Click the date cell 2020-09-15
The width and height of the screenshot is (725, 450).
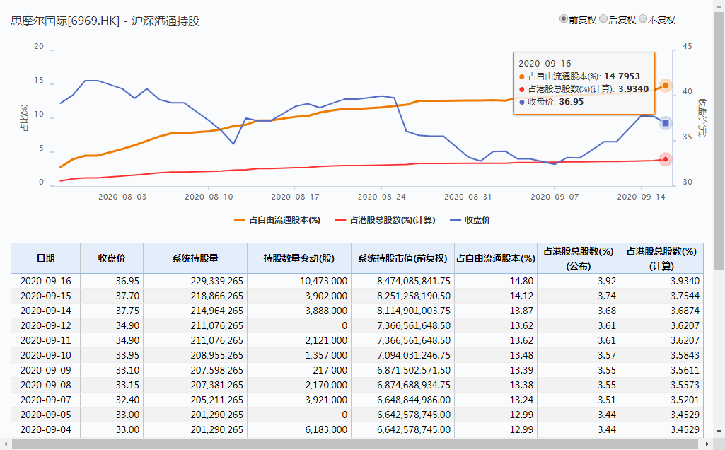(x=45, y=296)
